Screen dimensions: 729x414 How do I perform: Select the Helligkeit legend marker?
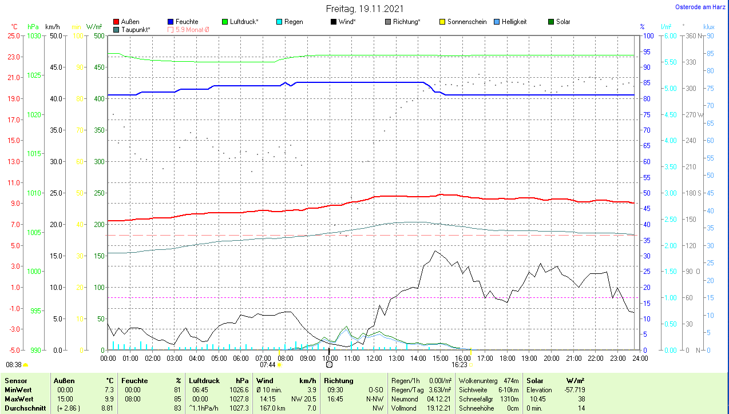tap(497, 22)
